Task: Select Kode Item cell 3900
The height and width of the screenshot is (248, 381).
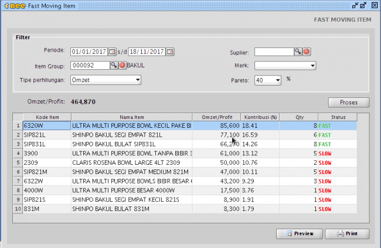Action: click(x=47, y=154)
